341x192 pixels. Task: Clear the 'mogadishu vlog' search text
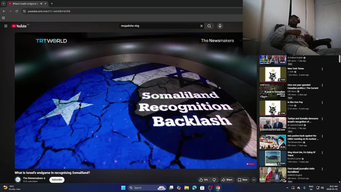point(201,26)
